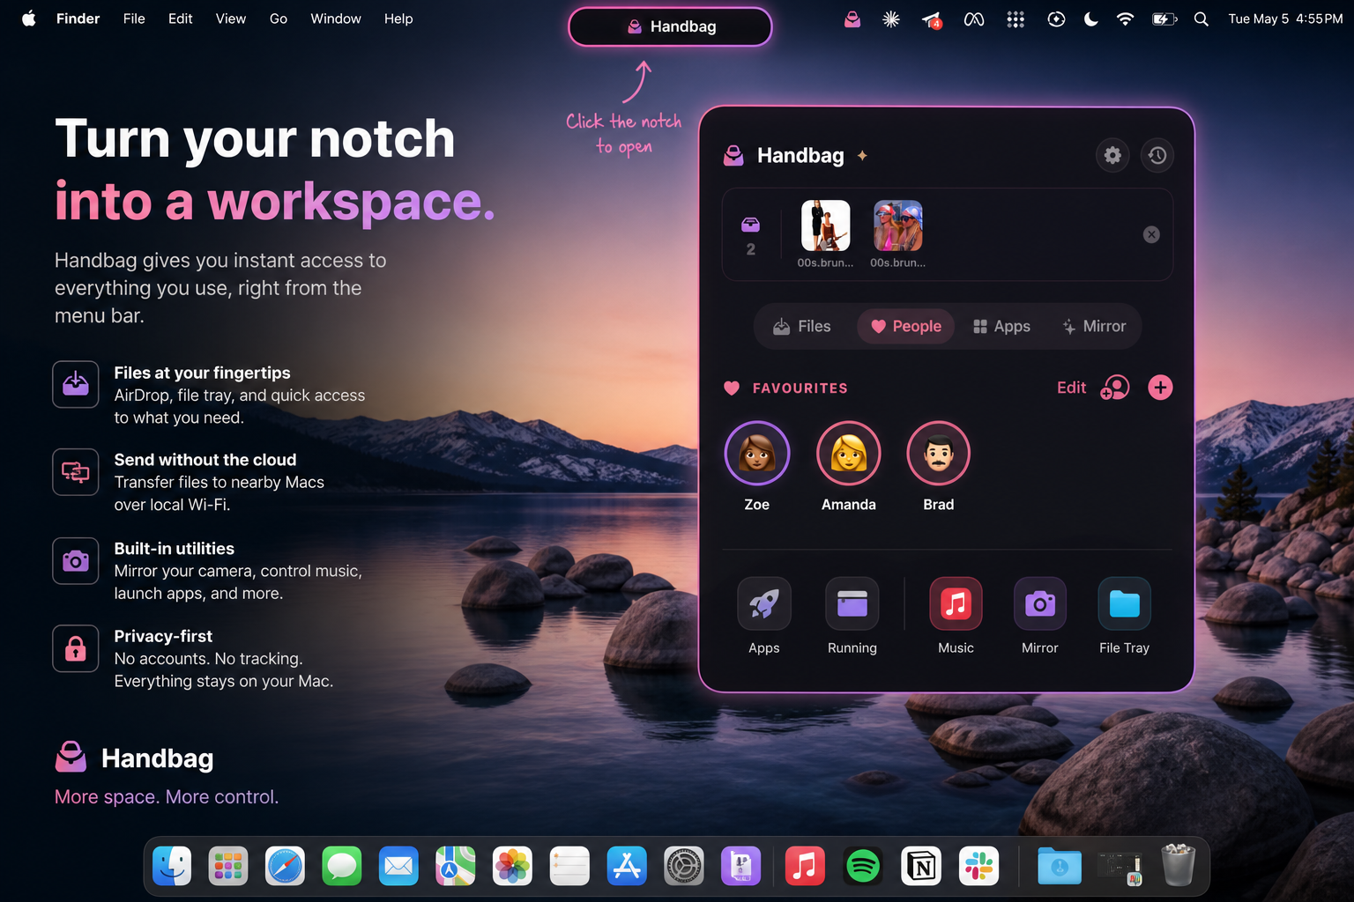This screenshot has width=1354, height=902.
Task: Launch Safari from the Dock
Action: [x=285, y=867]
